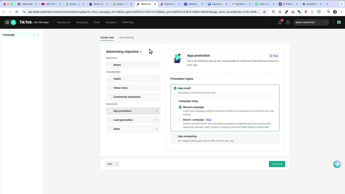Screen dimensions: 345x194
Task: View site information icon in address bar
Action: [x=24, y=12]
